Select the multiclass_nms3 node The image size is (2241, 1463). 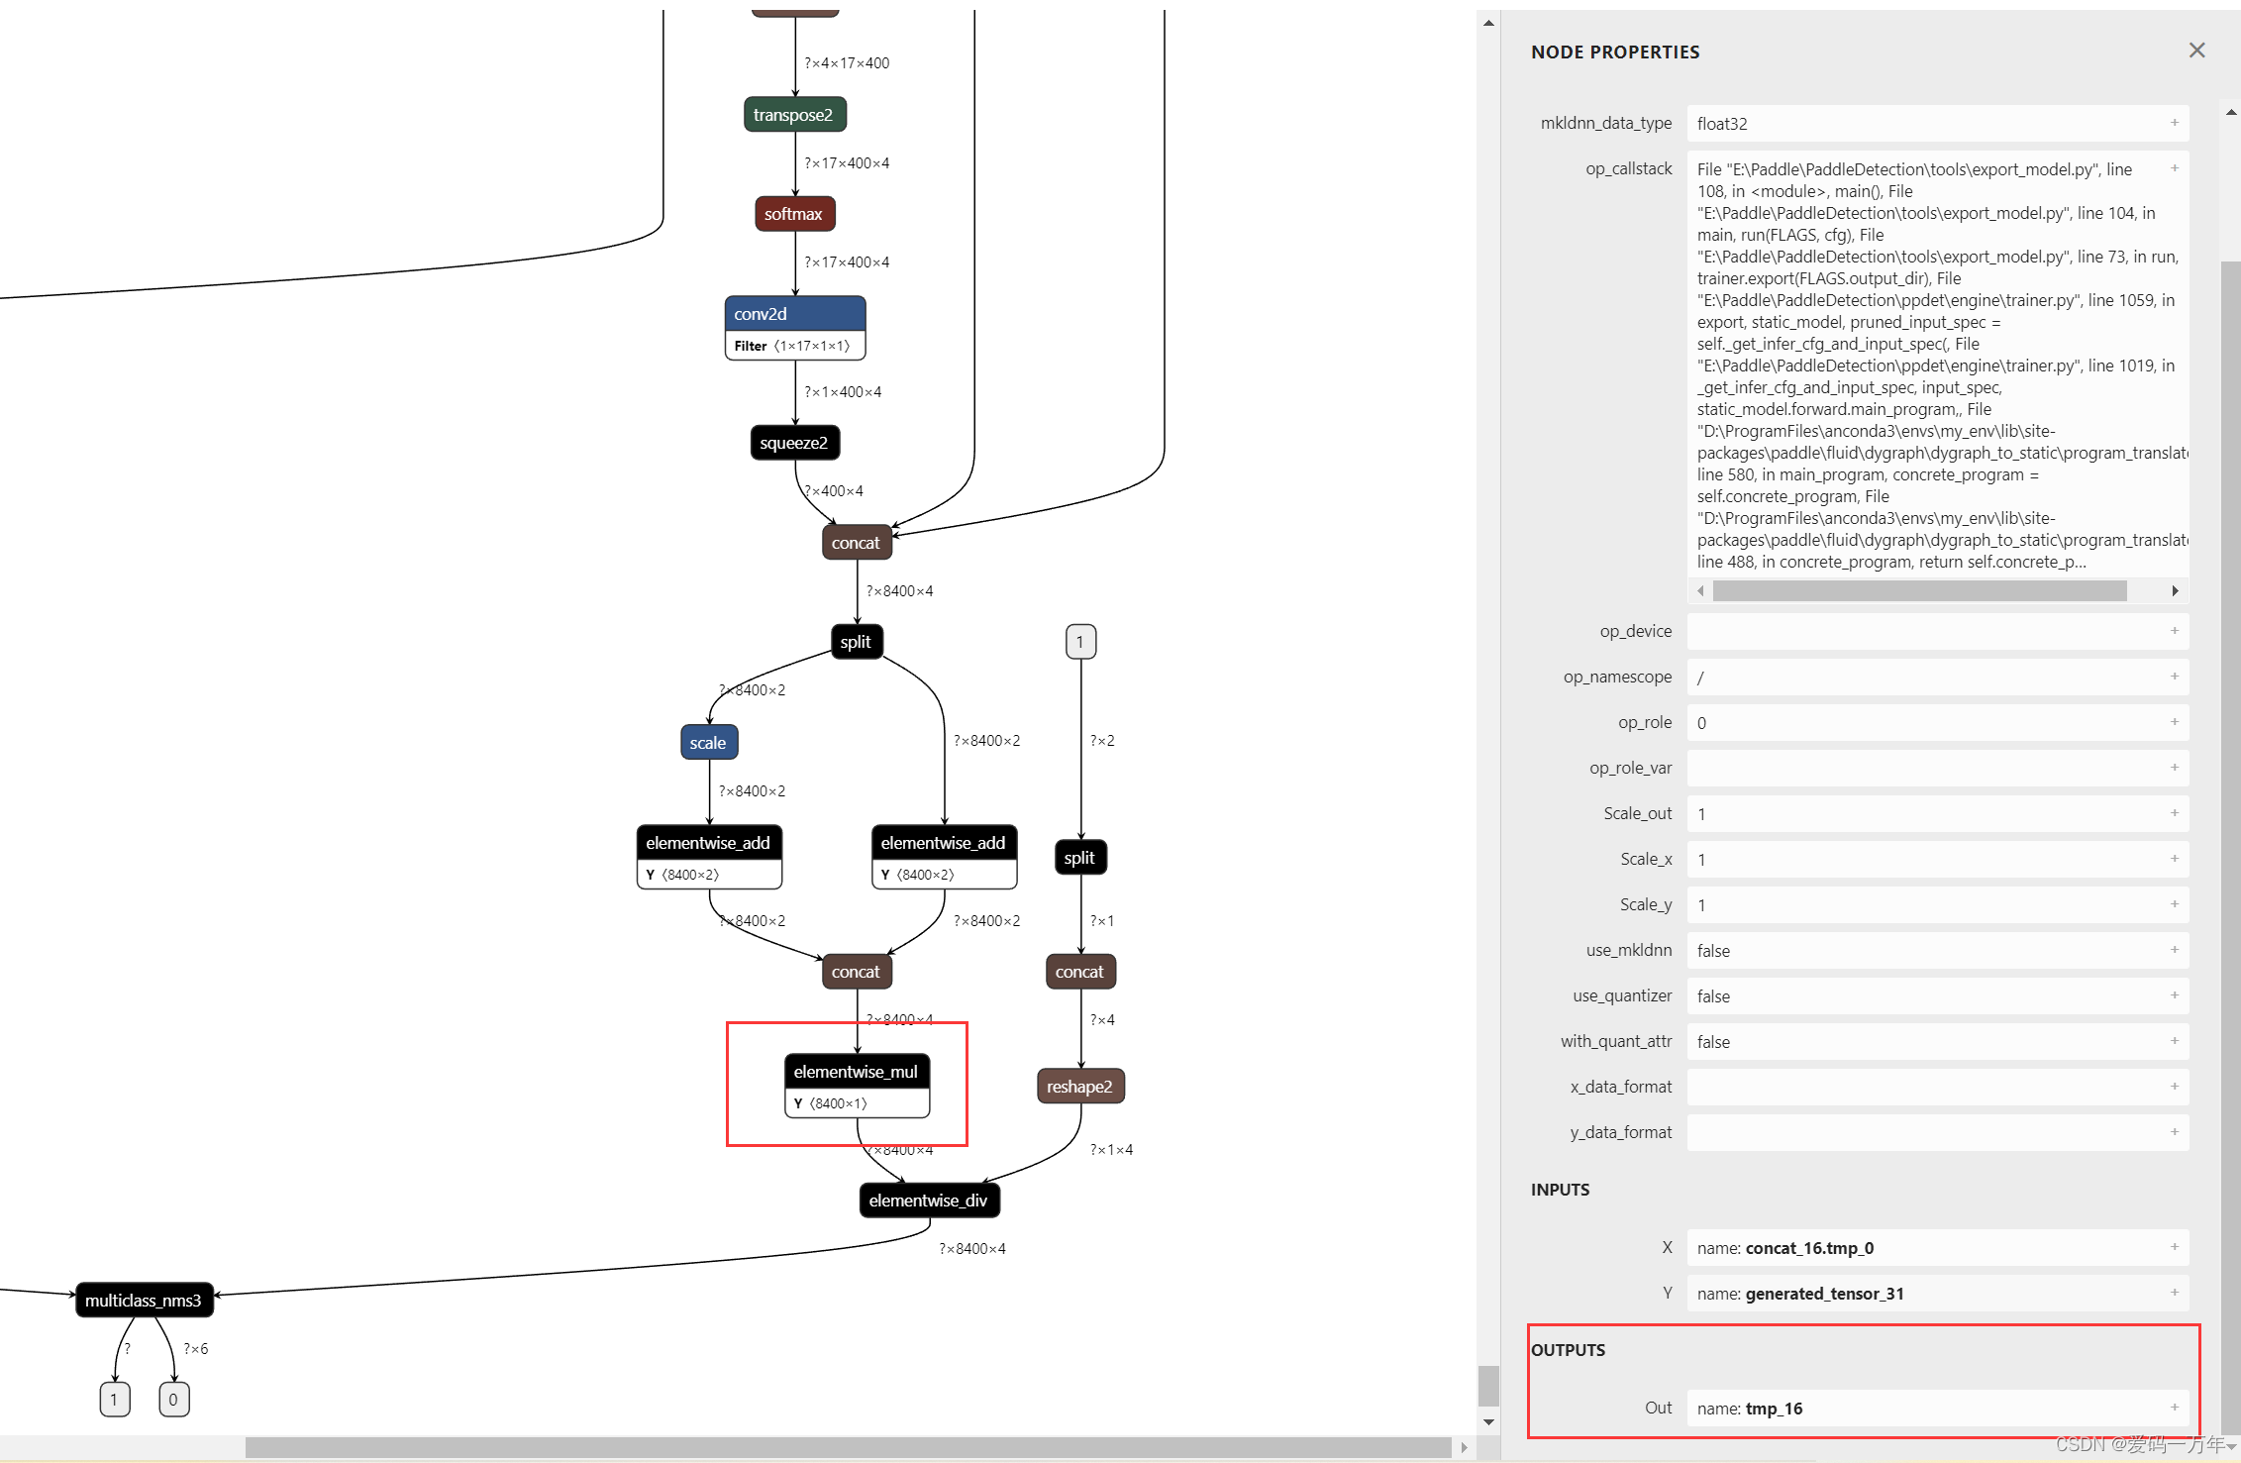144,1301
